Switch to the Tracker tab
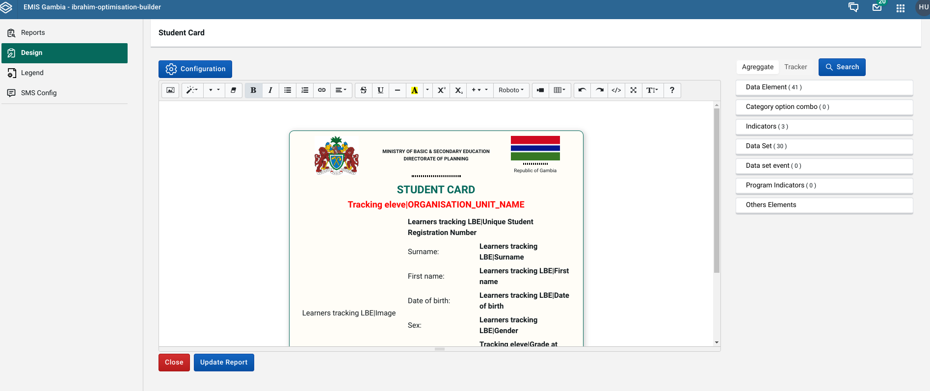 (795, 67)
